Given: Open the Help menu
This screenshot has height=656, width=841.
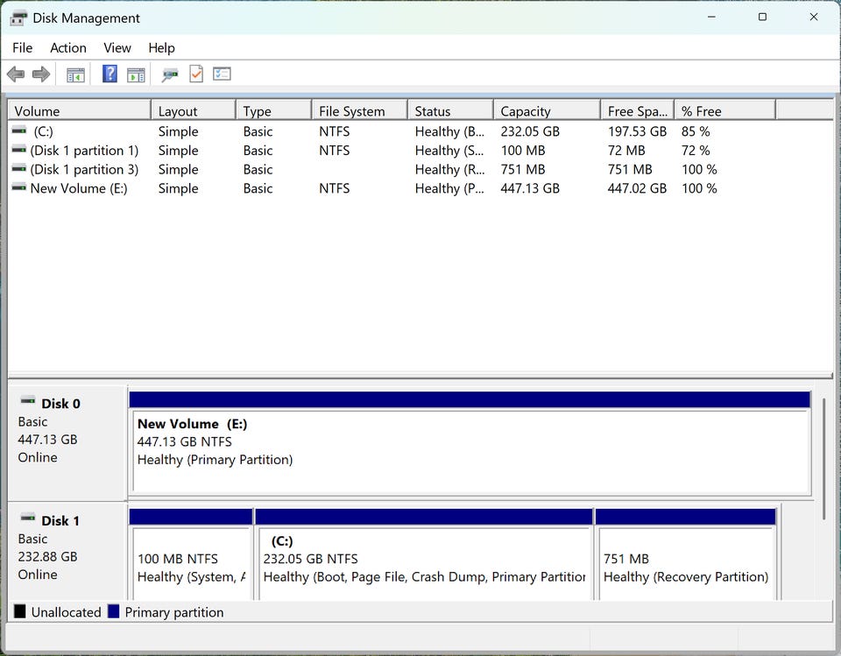Looking at the screenshot, I should 161,48.
